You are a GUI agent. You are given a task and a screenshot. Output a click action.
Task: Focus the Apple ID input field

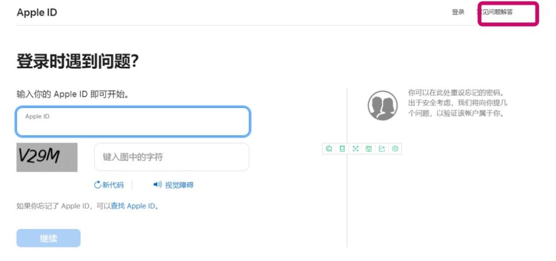coord(133,122)
